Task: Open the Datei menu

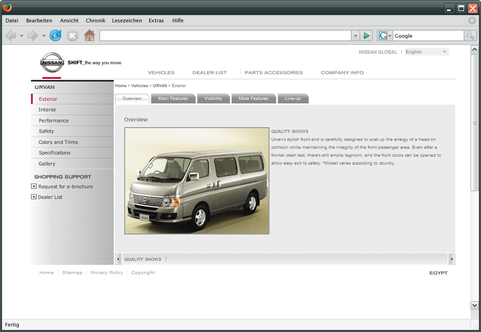Action: (11, 20)
